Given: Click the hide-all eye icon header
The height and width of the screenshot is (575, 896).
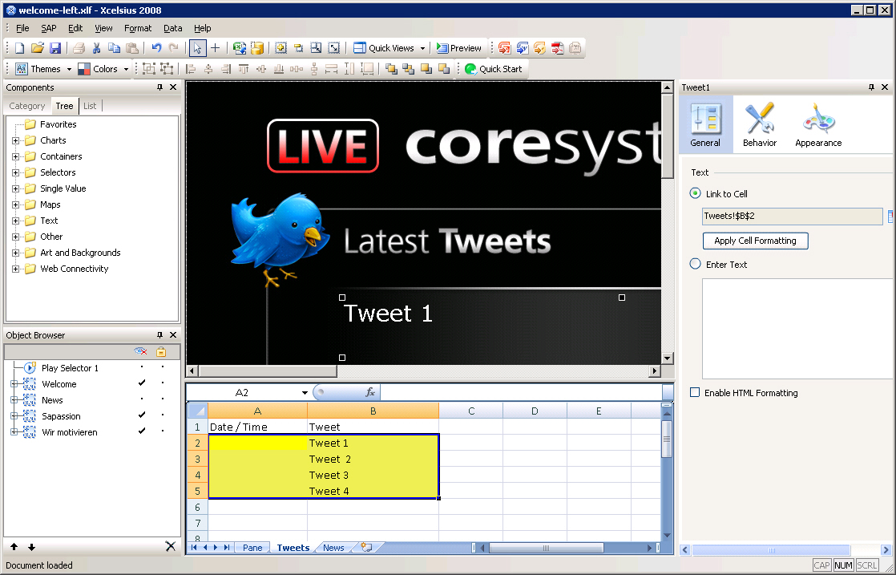Looking at the screenshot, I should tap(140, 351).
